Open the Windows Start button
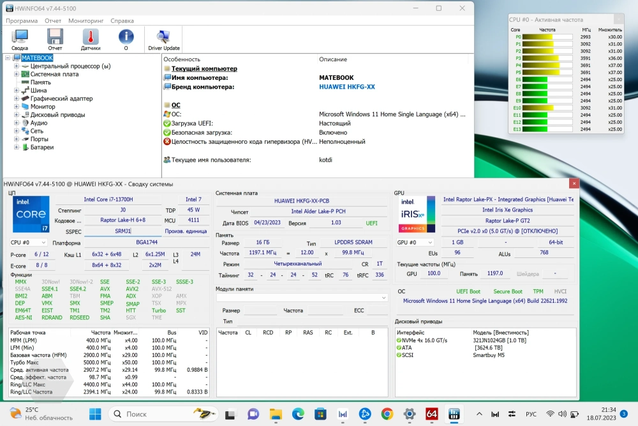 pos(95,414)
